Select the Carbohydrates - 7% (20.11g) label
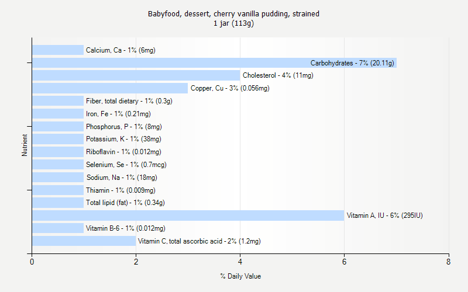Screen dimensions: 468x292 [x=352, y=63]
